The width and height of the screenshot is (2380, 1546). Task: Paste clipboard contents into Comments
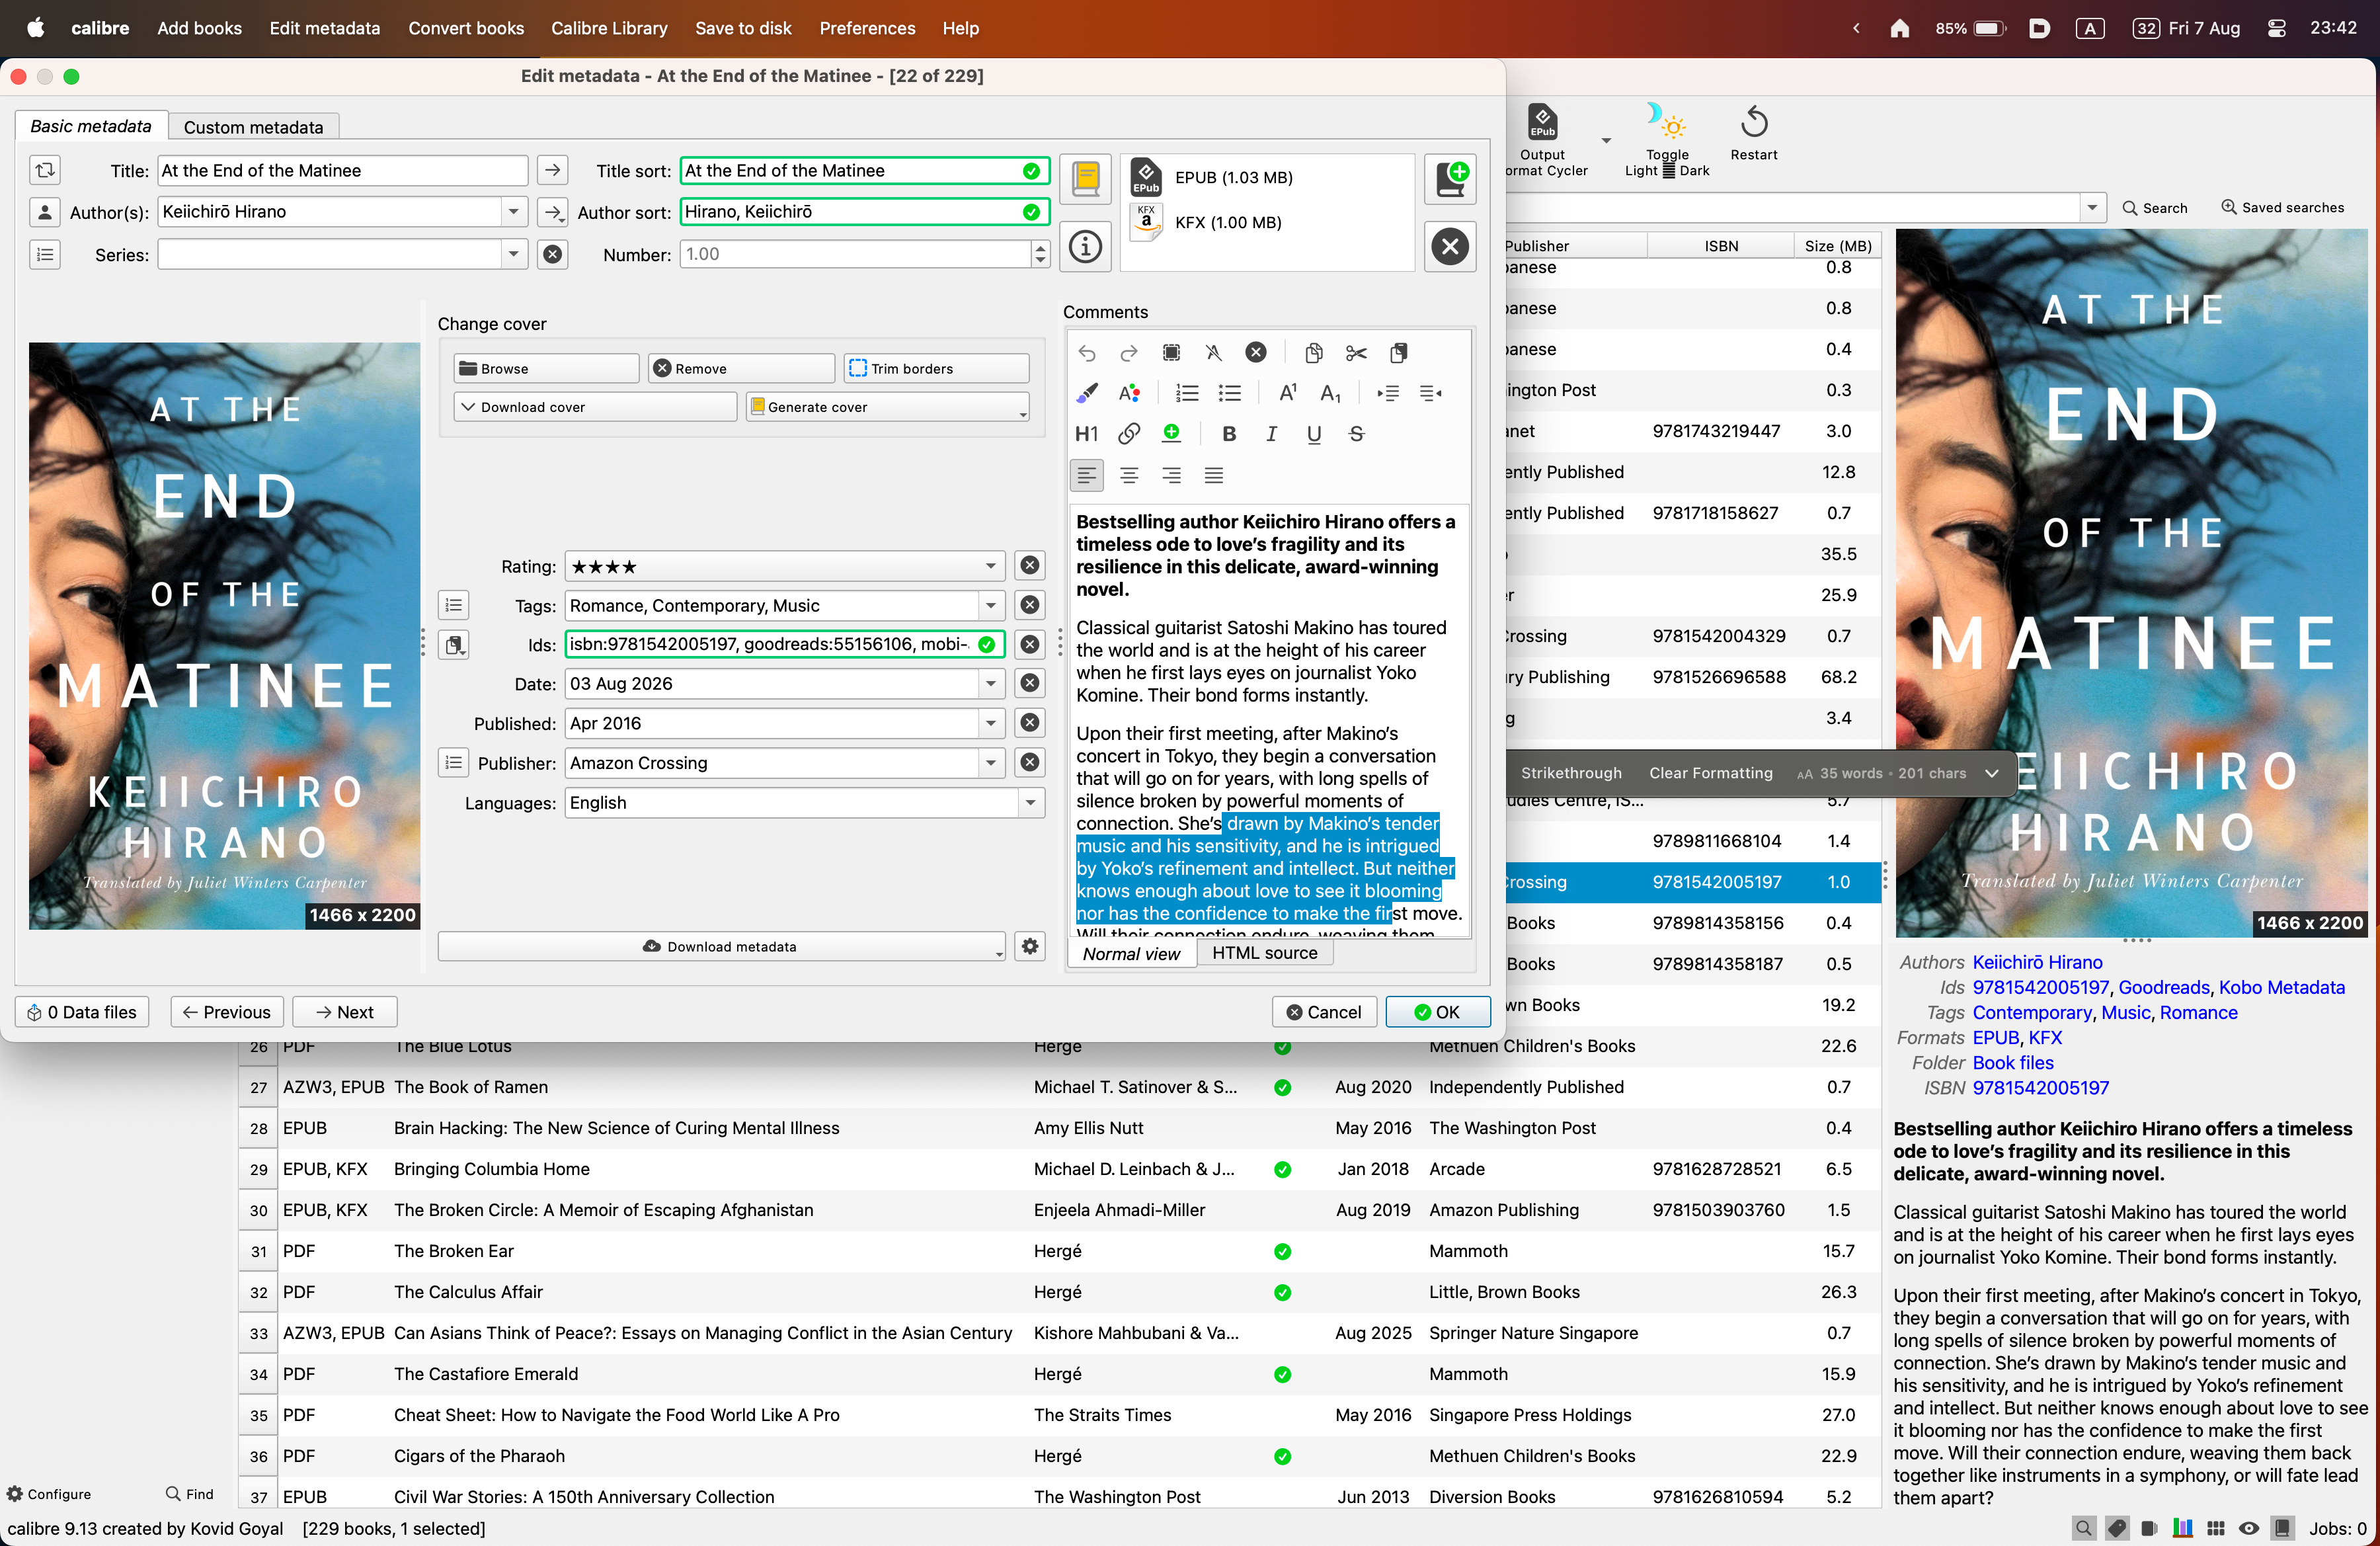coord(1398,352)
